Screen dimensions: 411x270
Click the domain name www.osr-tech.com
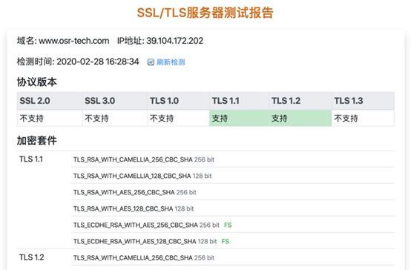coord(74,41)
